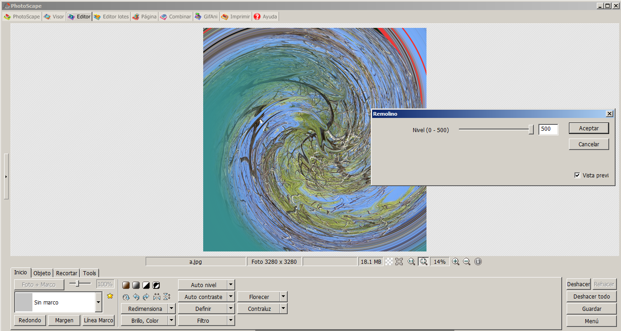Open the Ayuda help tab

[x=265, y=16]
